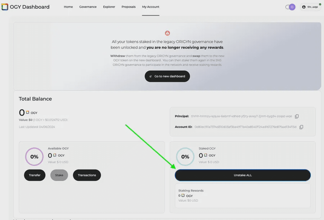Open the Home menu item
The image size is (324, 220).
(x=68, y=7)
